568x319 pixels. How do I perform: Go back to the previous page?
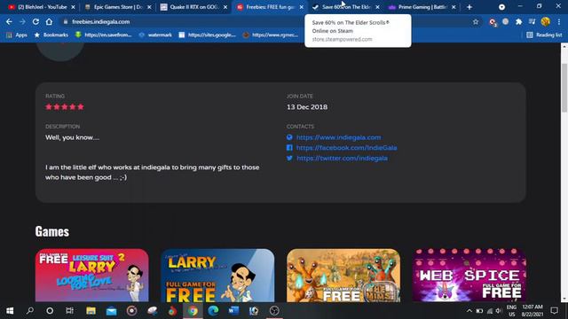click(9, 21)
